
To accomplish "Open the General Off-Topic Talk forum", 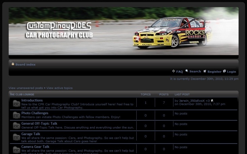I will click(x=39, y=123).
